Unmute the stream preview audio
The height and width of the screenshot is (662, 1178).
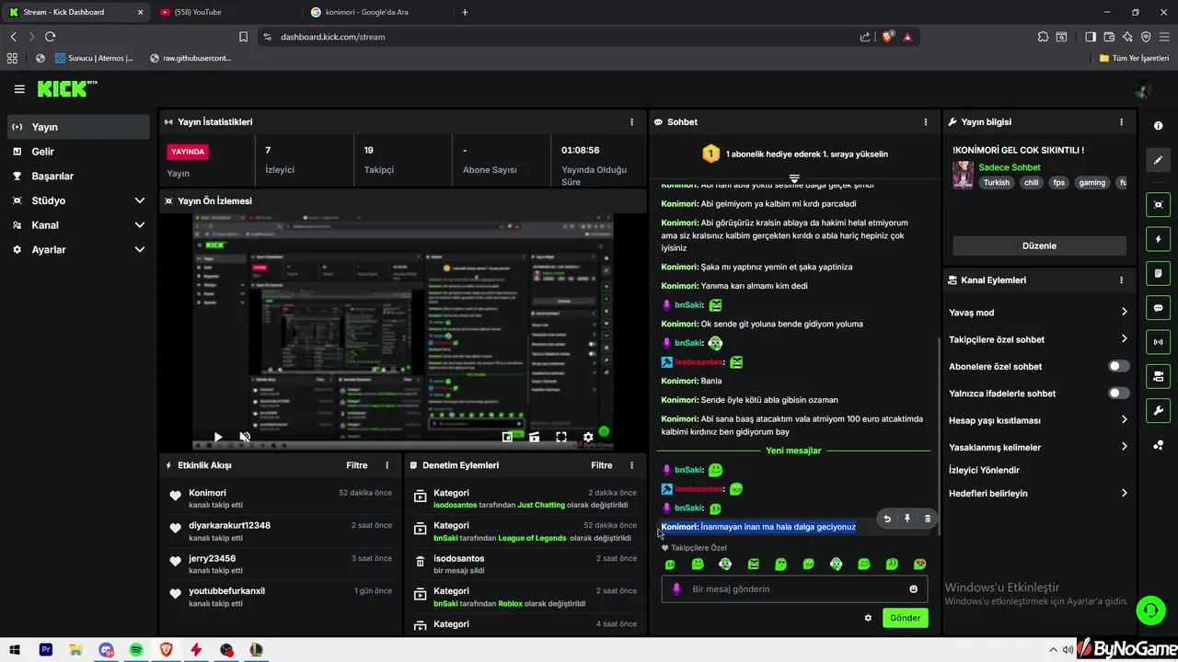click(x=245, y=438)
